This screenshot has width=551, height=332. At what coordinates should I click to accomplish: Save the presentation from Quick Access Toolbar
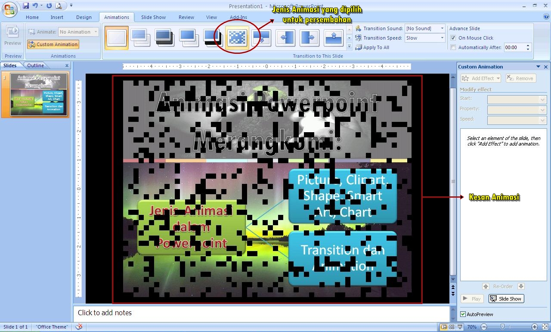click(26, 6)
